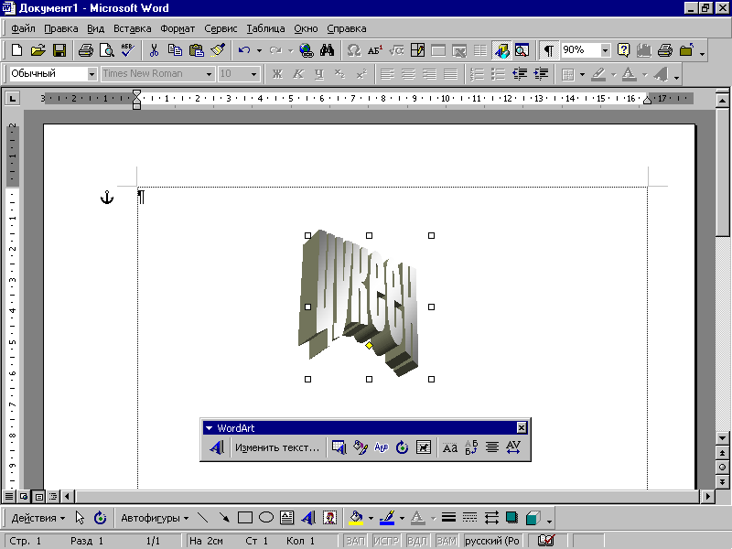Copy selection with the copy icon
This screenshot has height=549, width=732.
[x=175, y=50]
